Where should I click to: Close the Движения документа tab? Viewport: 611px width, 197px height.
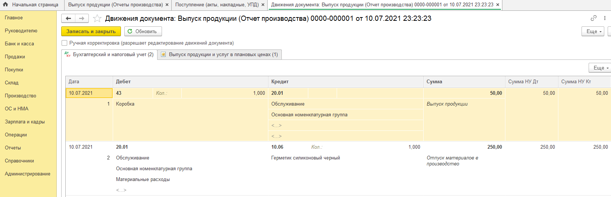coord(498,5)
